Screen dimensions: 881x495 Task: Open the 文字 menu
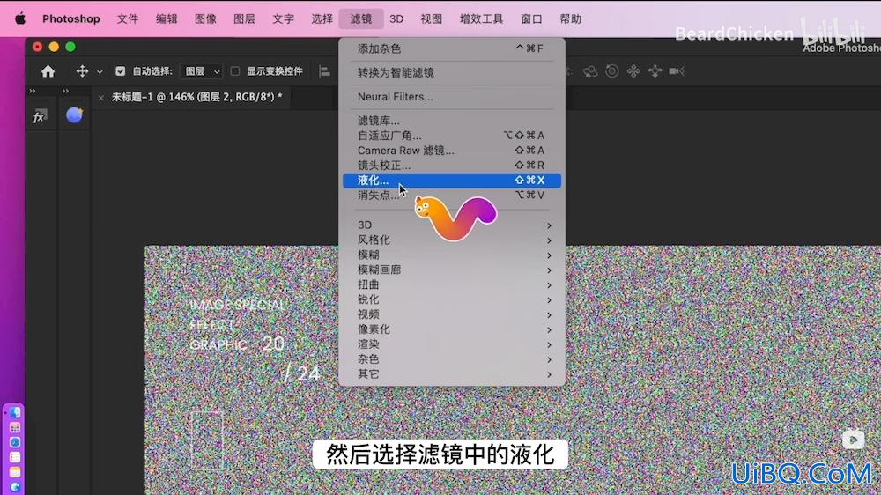click(x=283, y=18)
